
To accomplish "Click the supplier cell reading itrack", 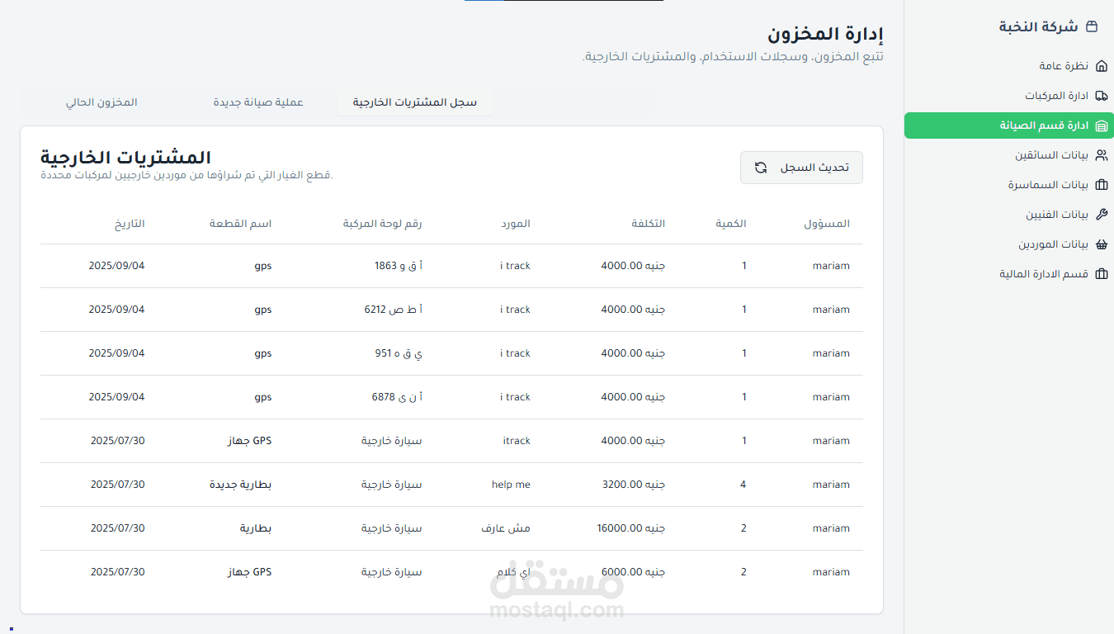I will click(517, 441).
